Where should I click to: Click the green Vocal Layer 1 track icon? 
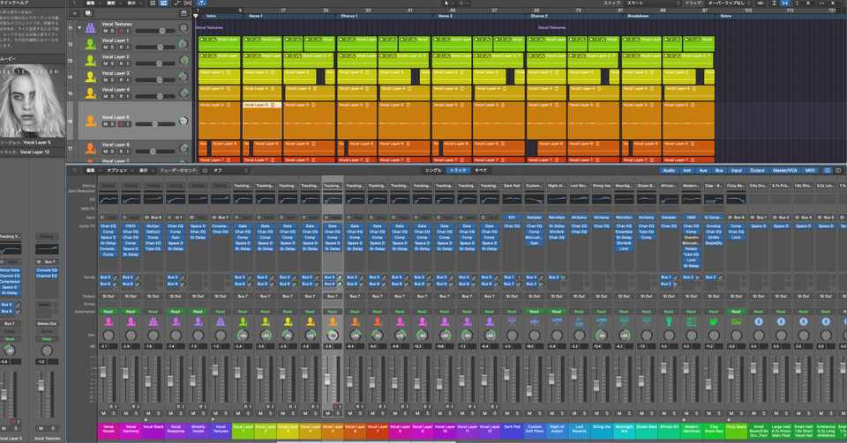(x=89, y=44)
